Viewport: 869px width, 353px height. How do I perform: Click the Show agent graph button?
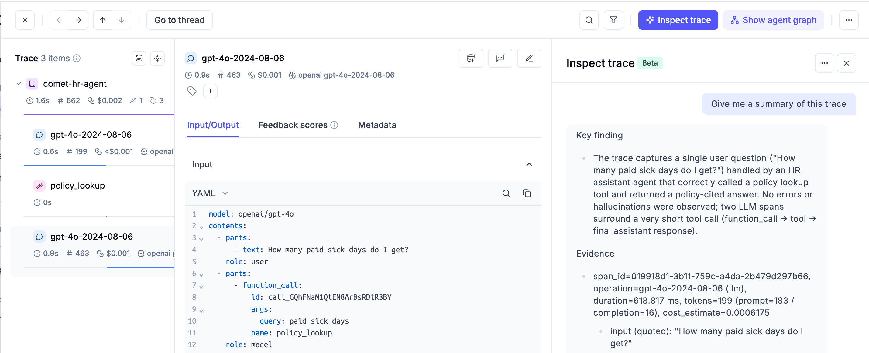tap(773, 20)
